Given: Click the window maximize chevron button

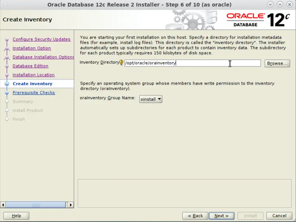Looking at the screenshot, I should (x=280, y=4).
